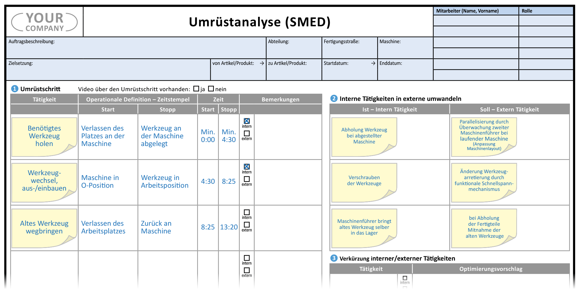This screenshot has height=298, width=580.
Task: Click the 'Bemerkungen' column header
Action: pos(281,99)
